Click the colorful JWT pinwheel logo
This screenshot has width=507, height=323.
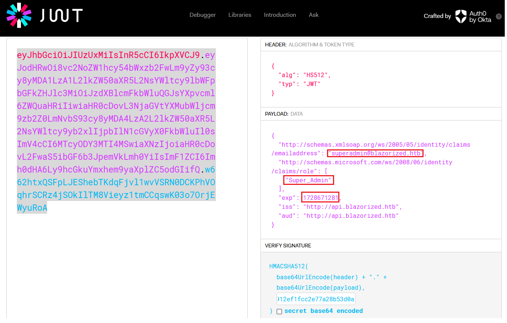(x=19, y=15)
